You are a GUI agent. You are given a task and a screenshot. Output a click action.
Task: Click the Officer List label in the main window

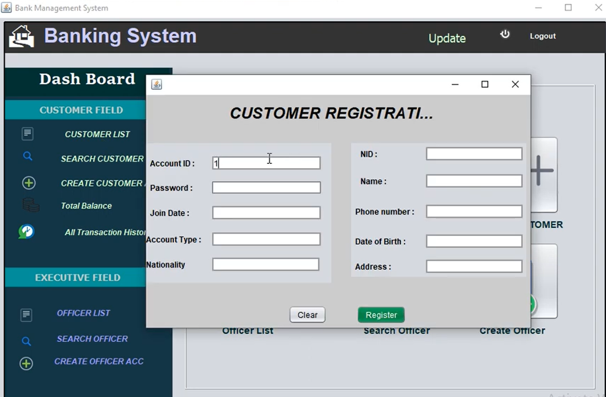248,331
